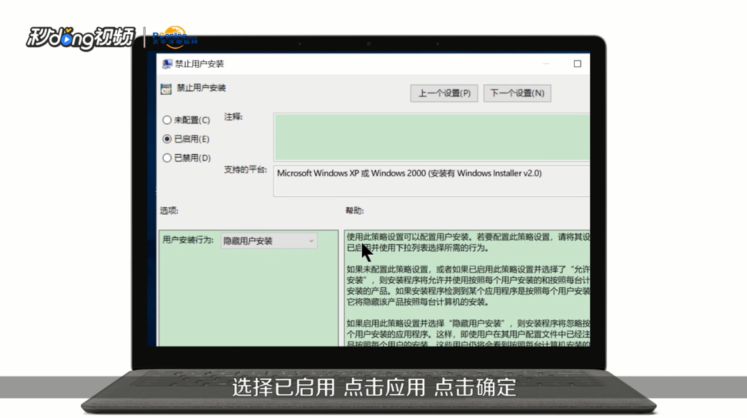Click the 上一个设置(P) button
Image resolution: width=747 pixels, height=418 pixels.
[444, 93]
